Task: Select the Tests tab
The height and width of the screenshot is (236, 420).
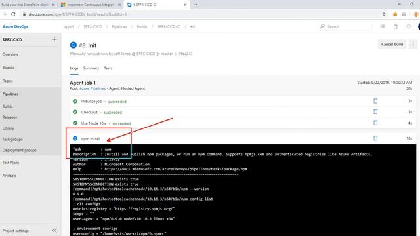Action: 108,68
